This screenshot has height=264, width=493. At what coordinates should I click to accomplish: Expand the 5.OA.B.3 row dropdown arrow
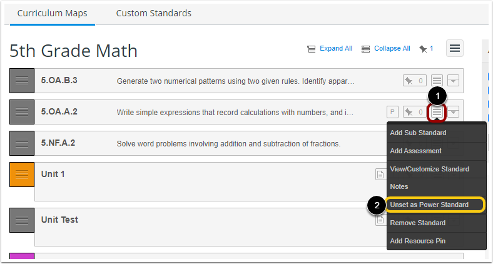[454, 81]
